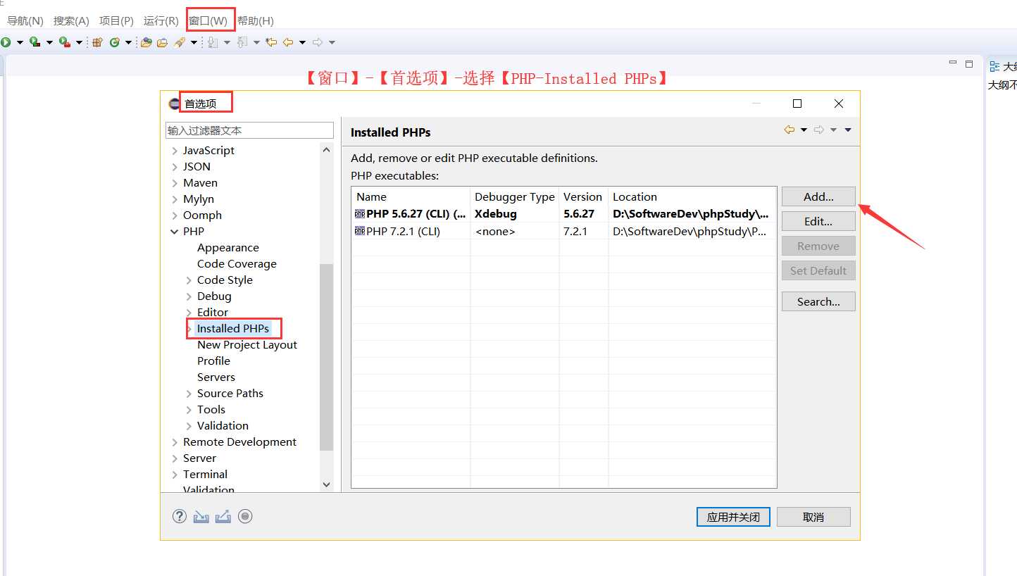Maximize the editor area view icon
The image size is (1017, 576).
click(969, 63)
